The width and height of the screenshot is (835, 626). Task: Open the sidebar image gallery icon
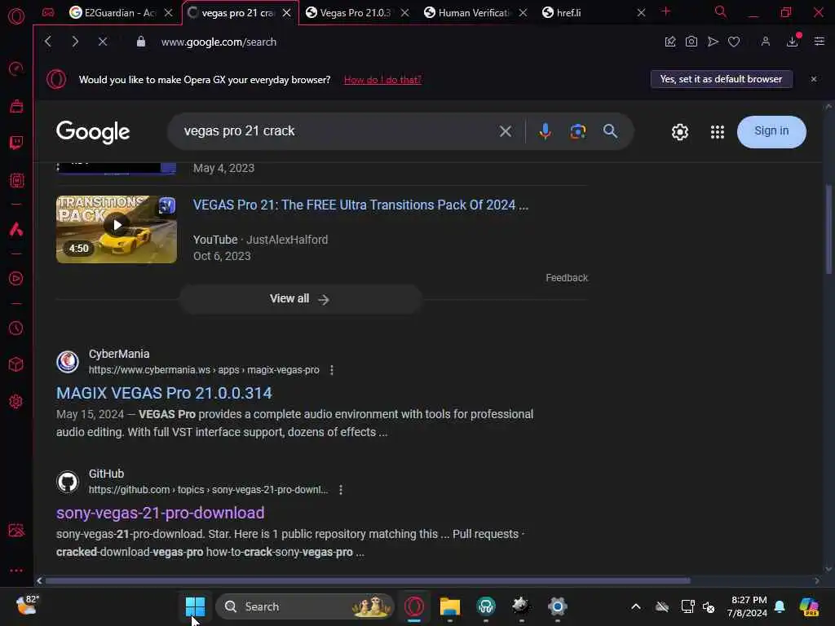(x=16, y=530)
